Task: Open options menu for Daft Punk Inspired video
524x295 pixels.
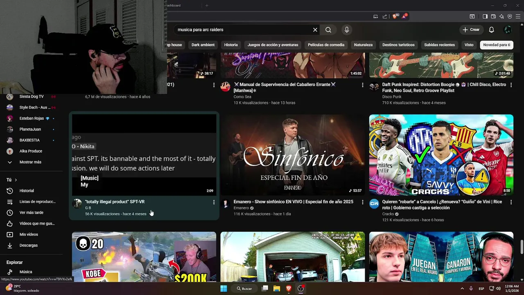Action: 511,85
